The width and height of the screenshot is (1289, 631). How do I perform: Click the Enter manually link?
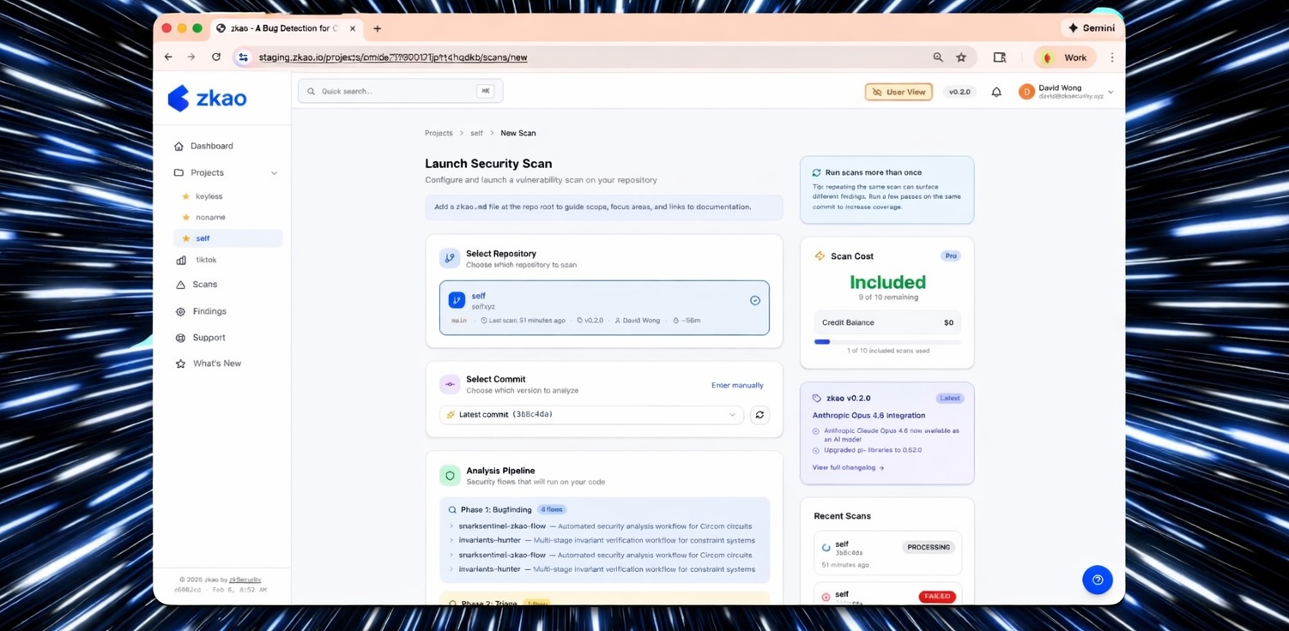[x=736, y=385]
